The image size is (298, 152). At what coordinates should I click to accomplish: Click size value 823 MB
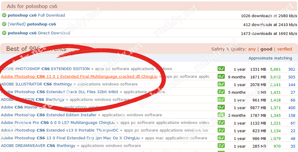[259, 131]
